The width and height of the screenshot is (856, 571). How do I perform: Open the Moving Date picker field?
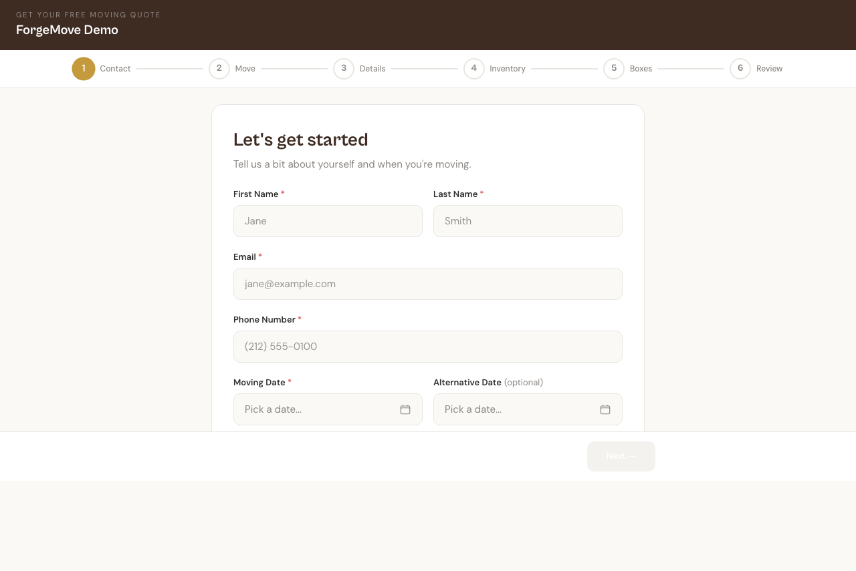tap(328, 409)
